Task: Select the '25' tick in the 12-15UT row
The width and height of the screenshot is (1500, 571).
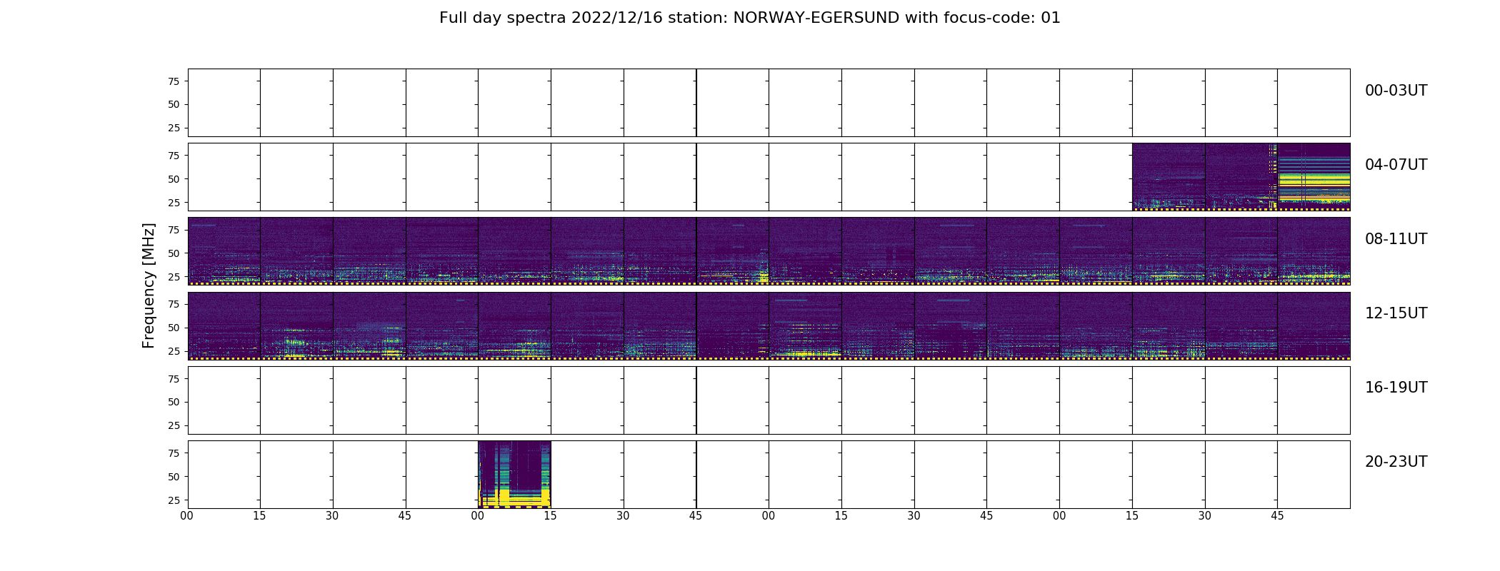Action: tap(174, 351)
